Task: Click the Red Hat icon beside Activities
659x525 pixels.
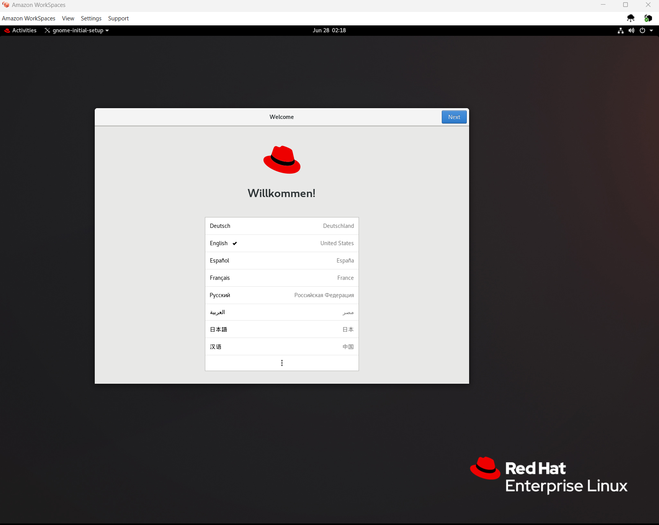Action: click(7, 30)
